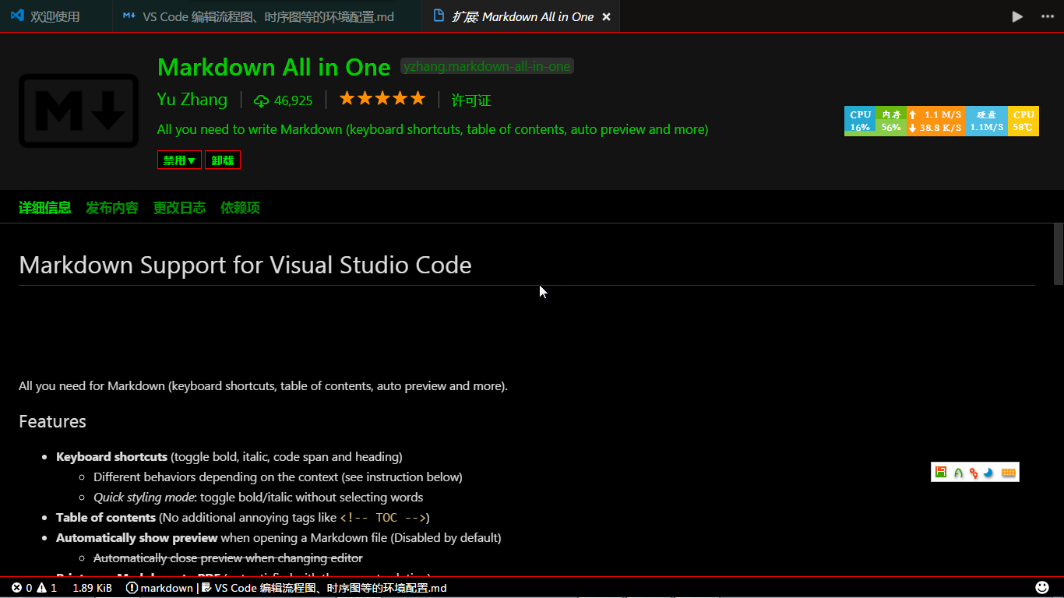
Task: Click the smiley feedback icon in the status bar
Action: [1042, 587]
